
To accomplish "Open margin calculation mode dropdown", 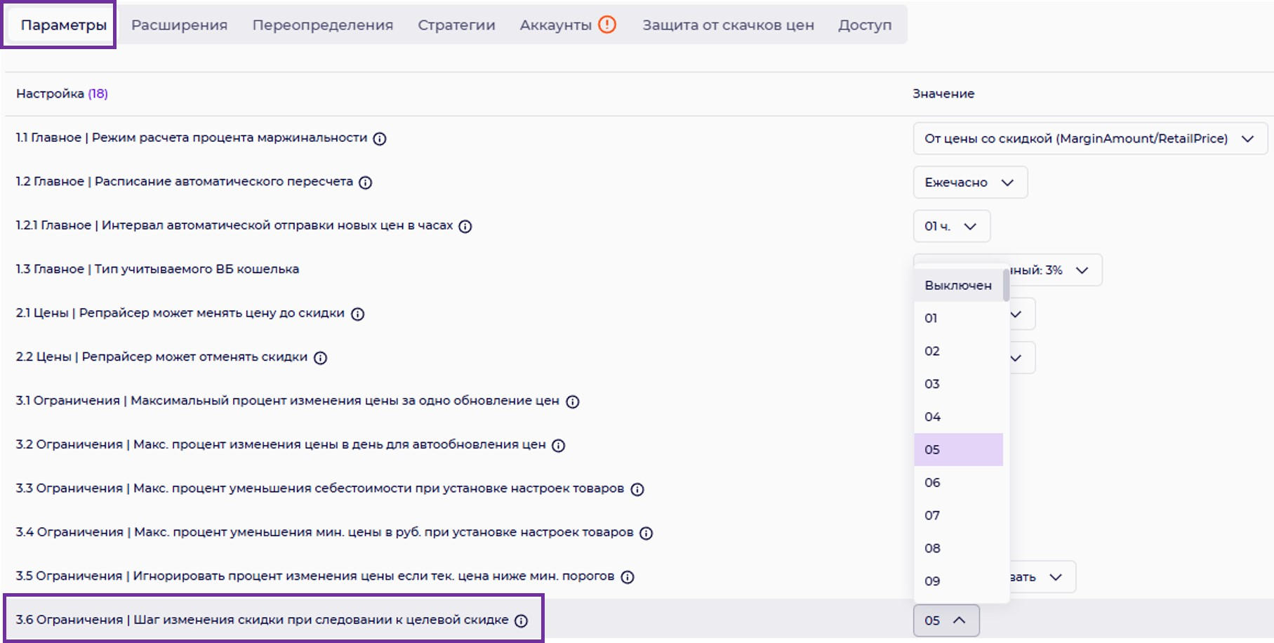I will (x=1089, y=139).
